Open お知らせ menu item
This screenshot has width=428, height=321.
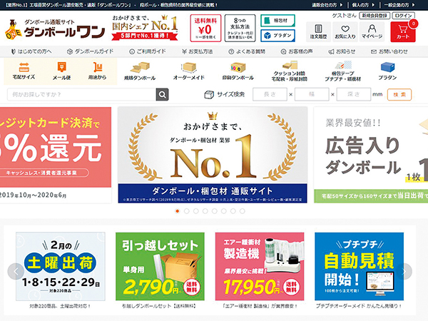click(342, 51)
